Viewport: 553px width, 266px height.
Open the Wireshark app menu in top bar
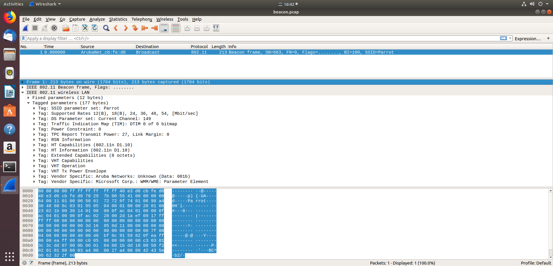(45, 4)
